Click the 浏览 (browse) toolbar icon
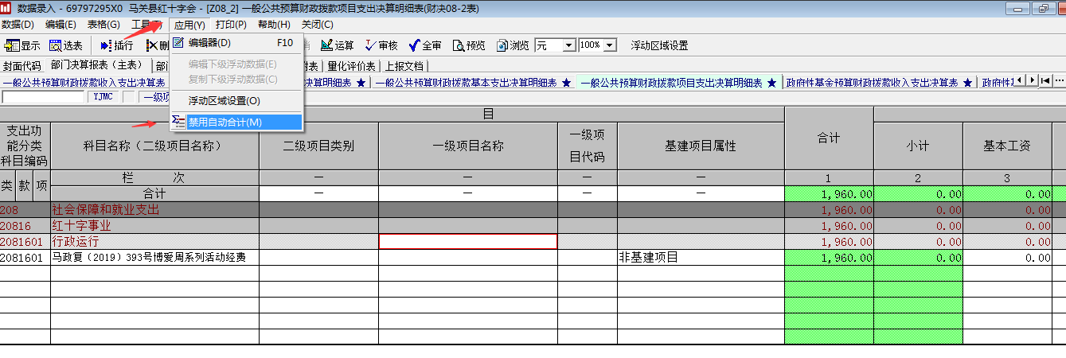The width and height of the screenshot is (1066, 358). pyautogui.click(x=513, y=45)
